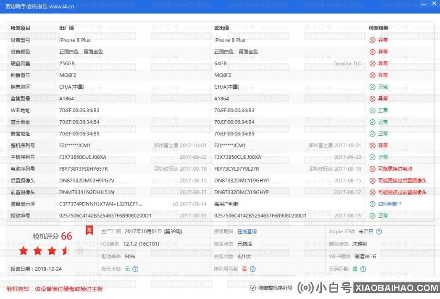Viewport: 440px width, 299px height.
Task: Click the green check icon for 指纹序号
Action: (x=374, y=215)
